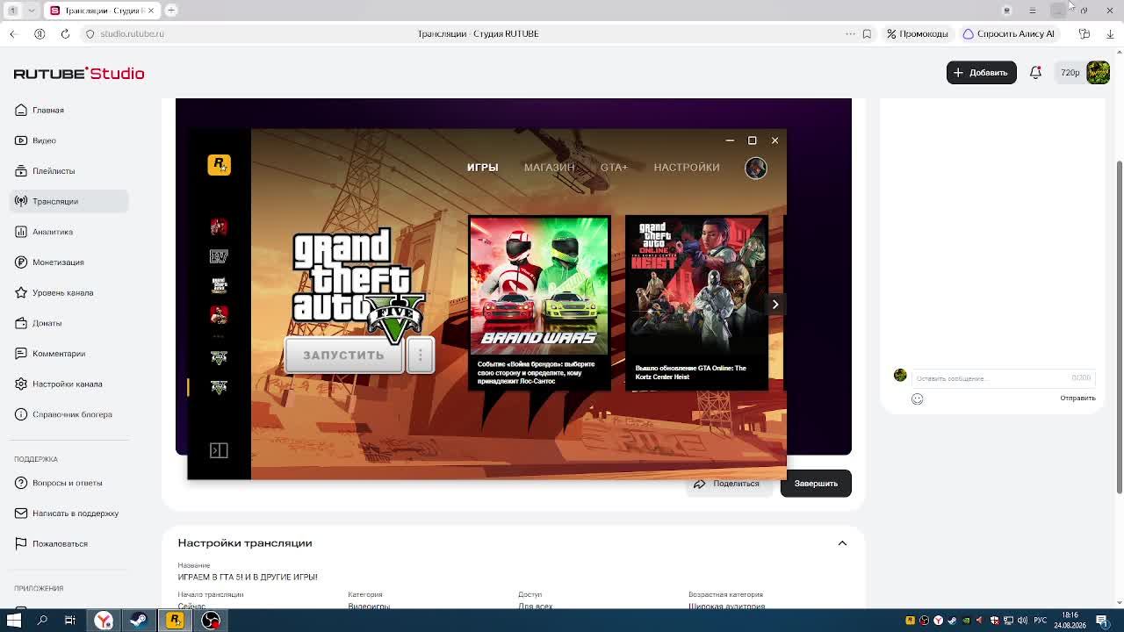Open browser downloads icon
Image resolution: width=1124 pixels, height=632 pixels.
(x=1110, y=34)
